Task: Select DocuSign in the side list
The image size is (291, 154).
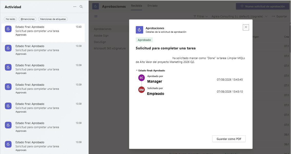Action: 100,42
